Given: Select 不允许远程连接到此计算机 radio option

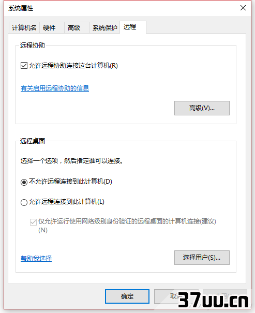Looking at the screenshot, I should pos(24,182).
